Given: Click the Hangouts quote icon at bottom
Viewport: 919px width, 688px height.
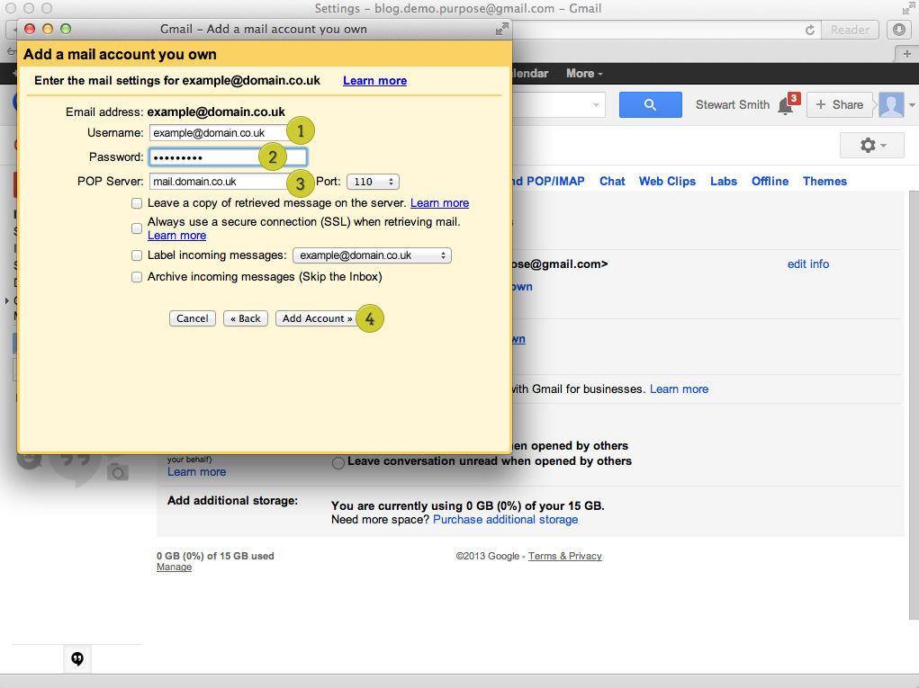Looking at the screenshot, I should pyautogui.click(x=77, y=658).
